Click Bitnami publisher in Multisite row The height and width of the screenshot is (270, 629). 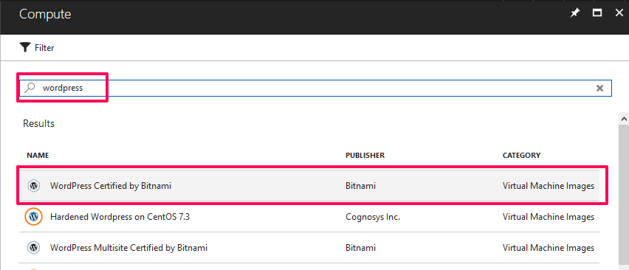tap(360, 248)
